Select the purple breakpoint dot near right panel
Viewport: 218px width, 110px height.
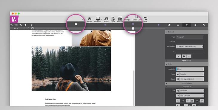point(159,25)
